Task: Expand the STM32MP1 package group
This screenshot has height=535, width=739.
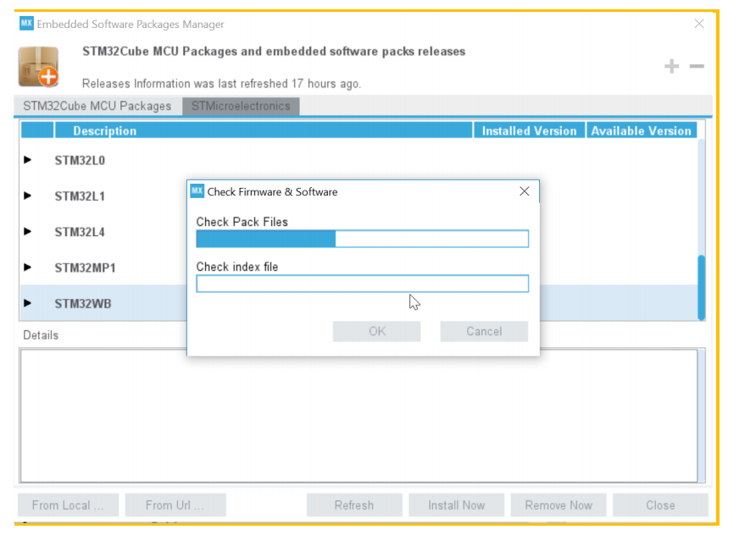Action: tap(28, 267)
